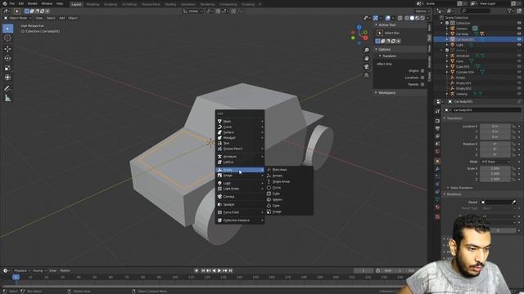Open the Global transform orientation dropdown
This screenshot has height=294, width=524.
(x=193, y=11)
